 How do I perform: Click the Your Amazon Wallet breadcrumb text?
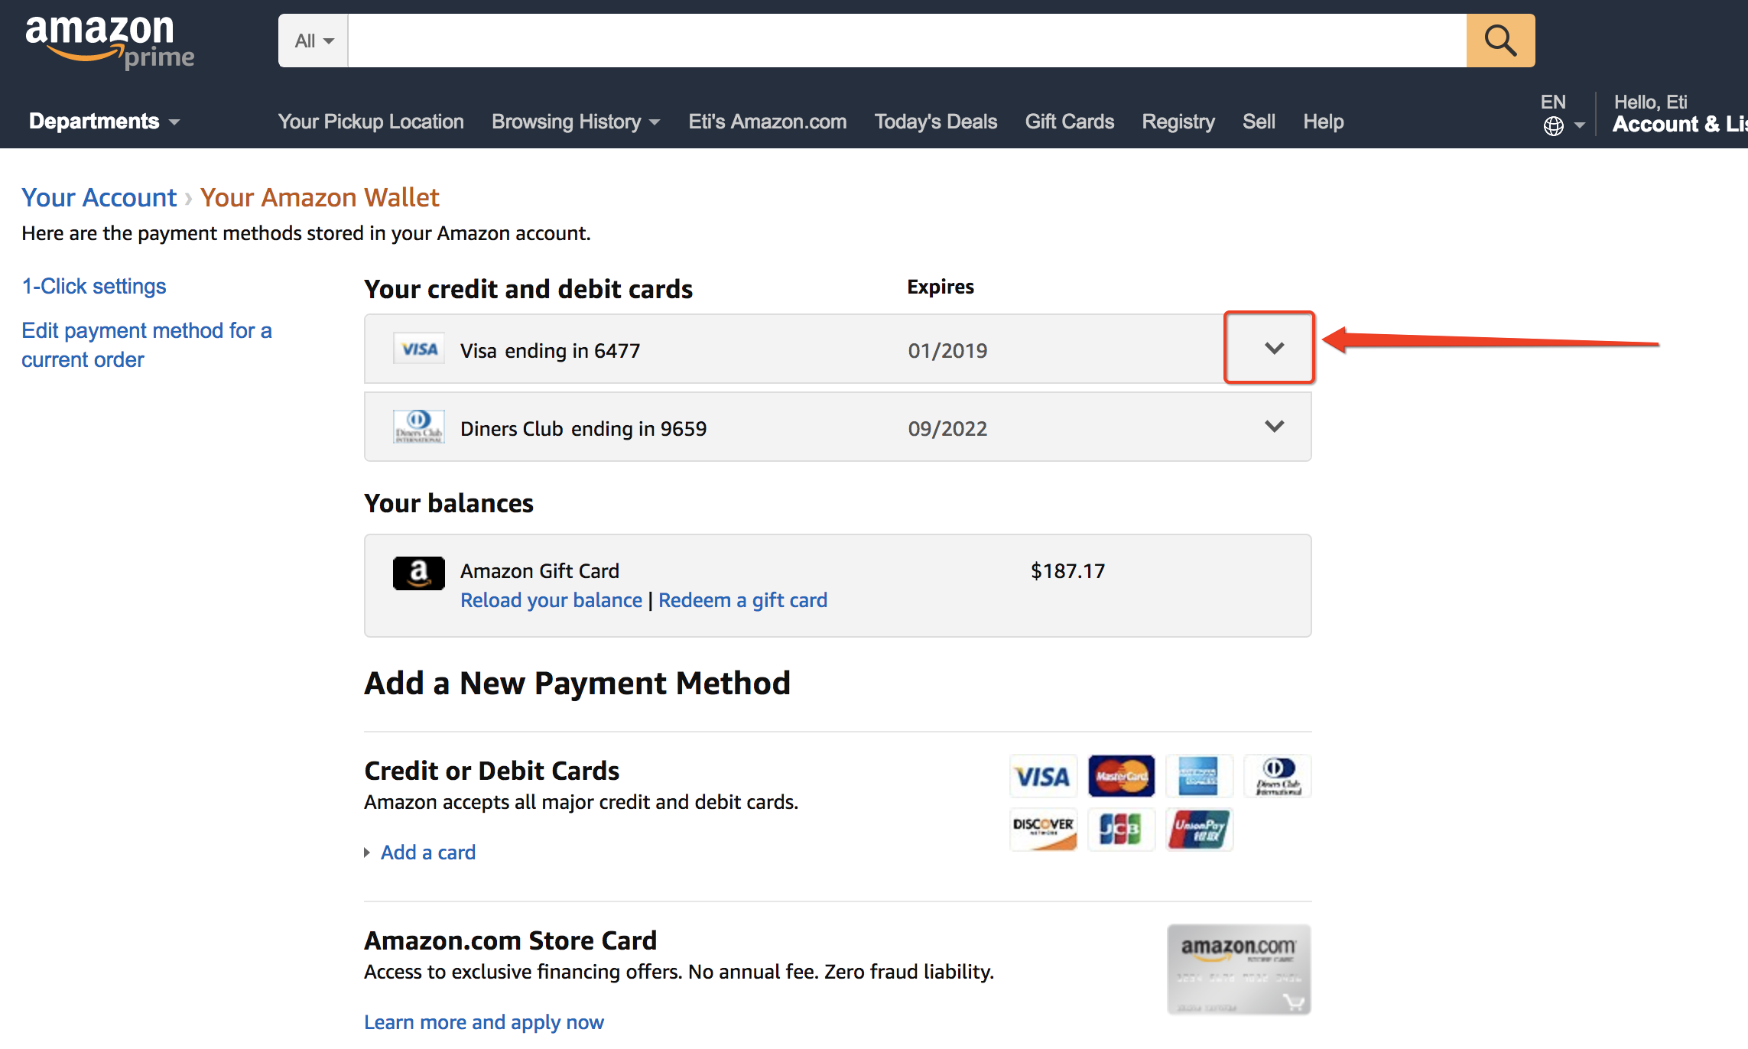(x=320, y=197)
